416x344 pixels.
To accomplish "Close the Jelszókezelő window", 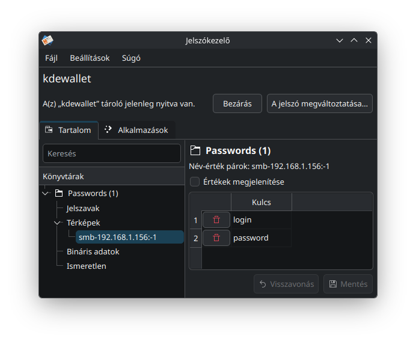I will coord(369,41).
